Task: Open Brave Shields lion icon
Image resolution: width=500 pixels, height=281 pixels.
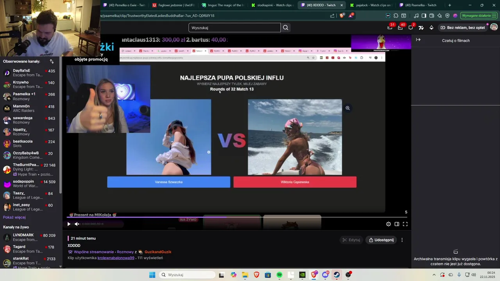Action: click(342, 16)
